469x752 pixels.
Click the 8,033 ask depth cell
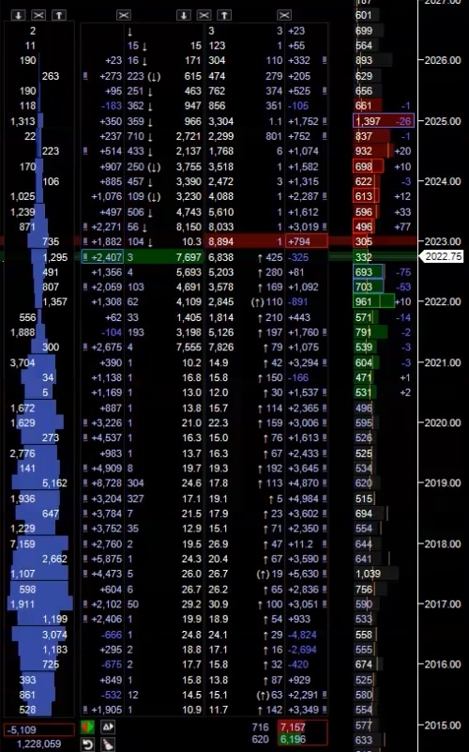coord(220,227)
